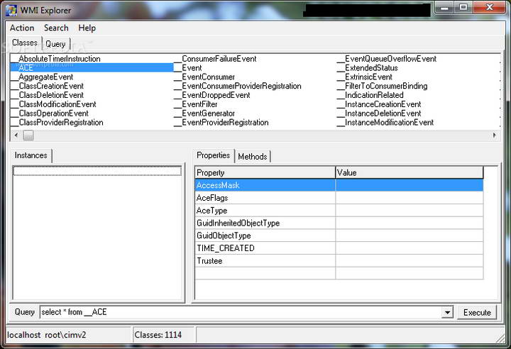Select the __EventProviderRegistration class
Viewport: 511px width, 349px height.
(221, 123)
